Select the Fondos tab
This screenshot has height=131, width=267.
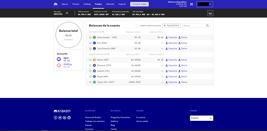tap(98, 4)
